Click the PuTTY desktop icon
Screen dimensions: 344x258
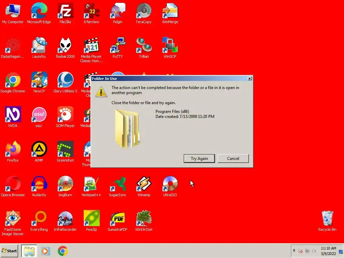pyautogui.click(x=118, y=48)
